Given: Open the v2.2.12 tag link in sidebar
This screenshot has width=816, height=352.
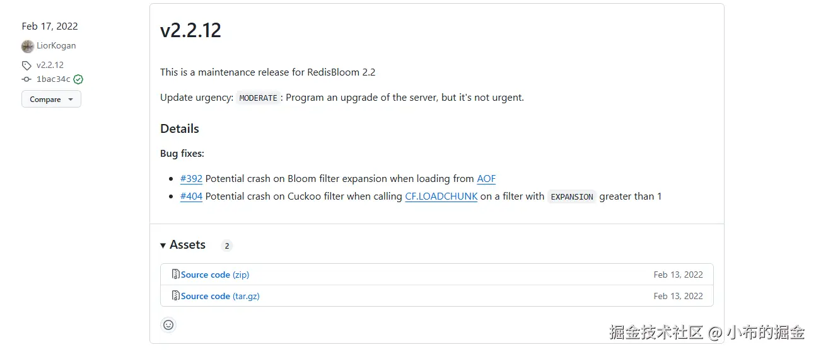Looking at the screenshot, I should tap(50, 65).
